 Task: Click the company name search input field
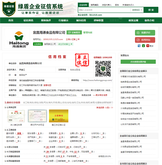pos(104,10)
